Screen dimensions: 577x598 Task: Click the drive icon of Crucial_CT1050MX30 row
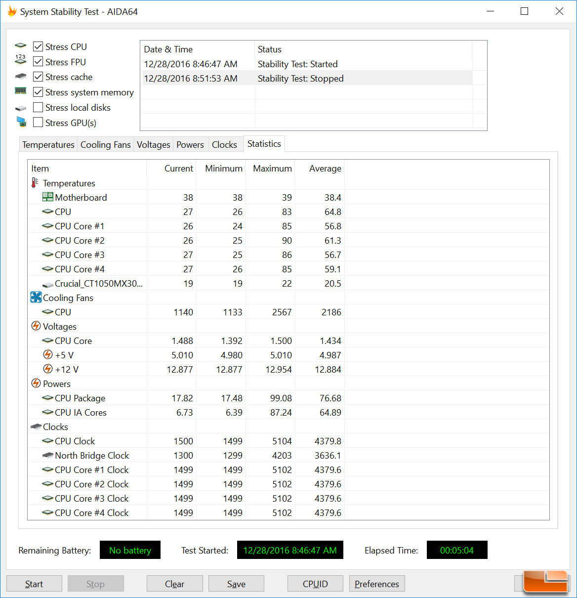coord(48,285)
